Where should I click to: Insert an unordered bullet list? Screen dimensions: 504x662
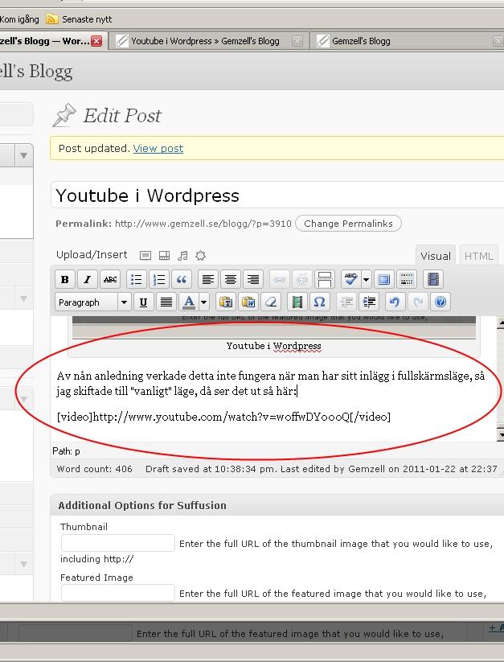tap(136, 279)
